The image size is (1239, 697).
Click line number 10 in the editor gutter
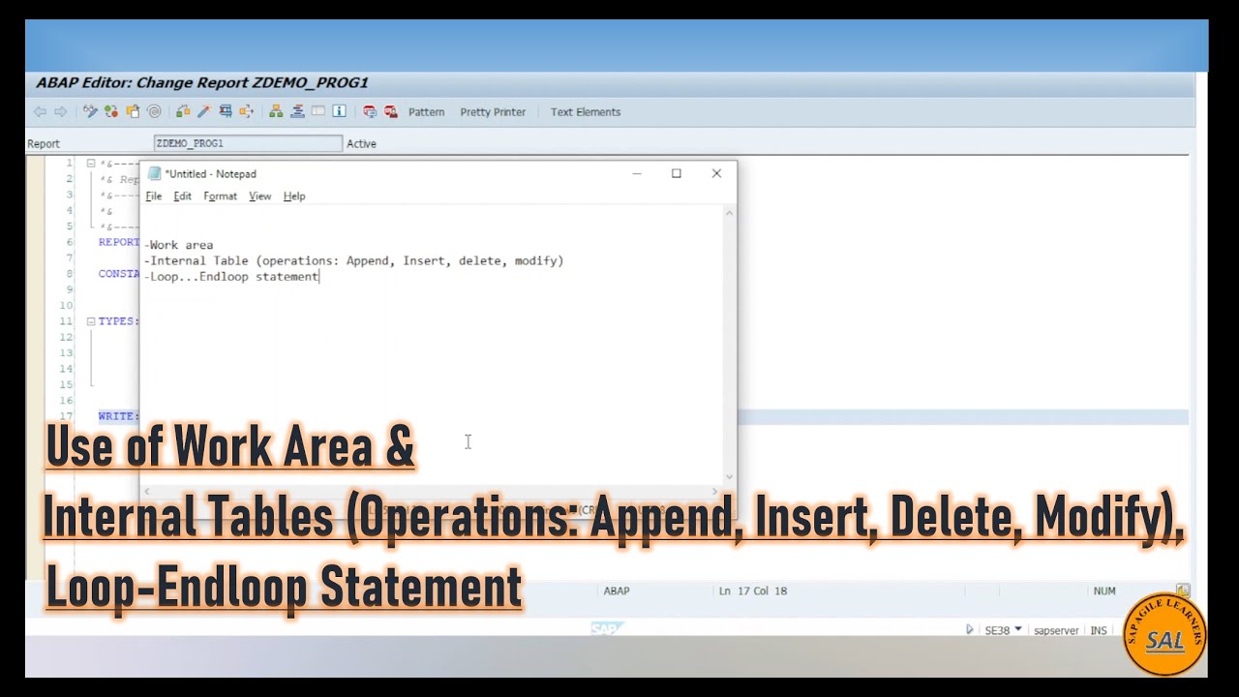tap(67, 305)
